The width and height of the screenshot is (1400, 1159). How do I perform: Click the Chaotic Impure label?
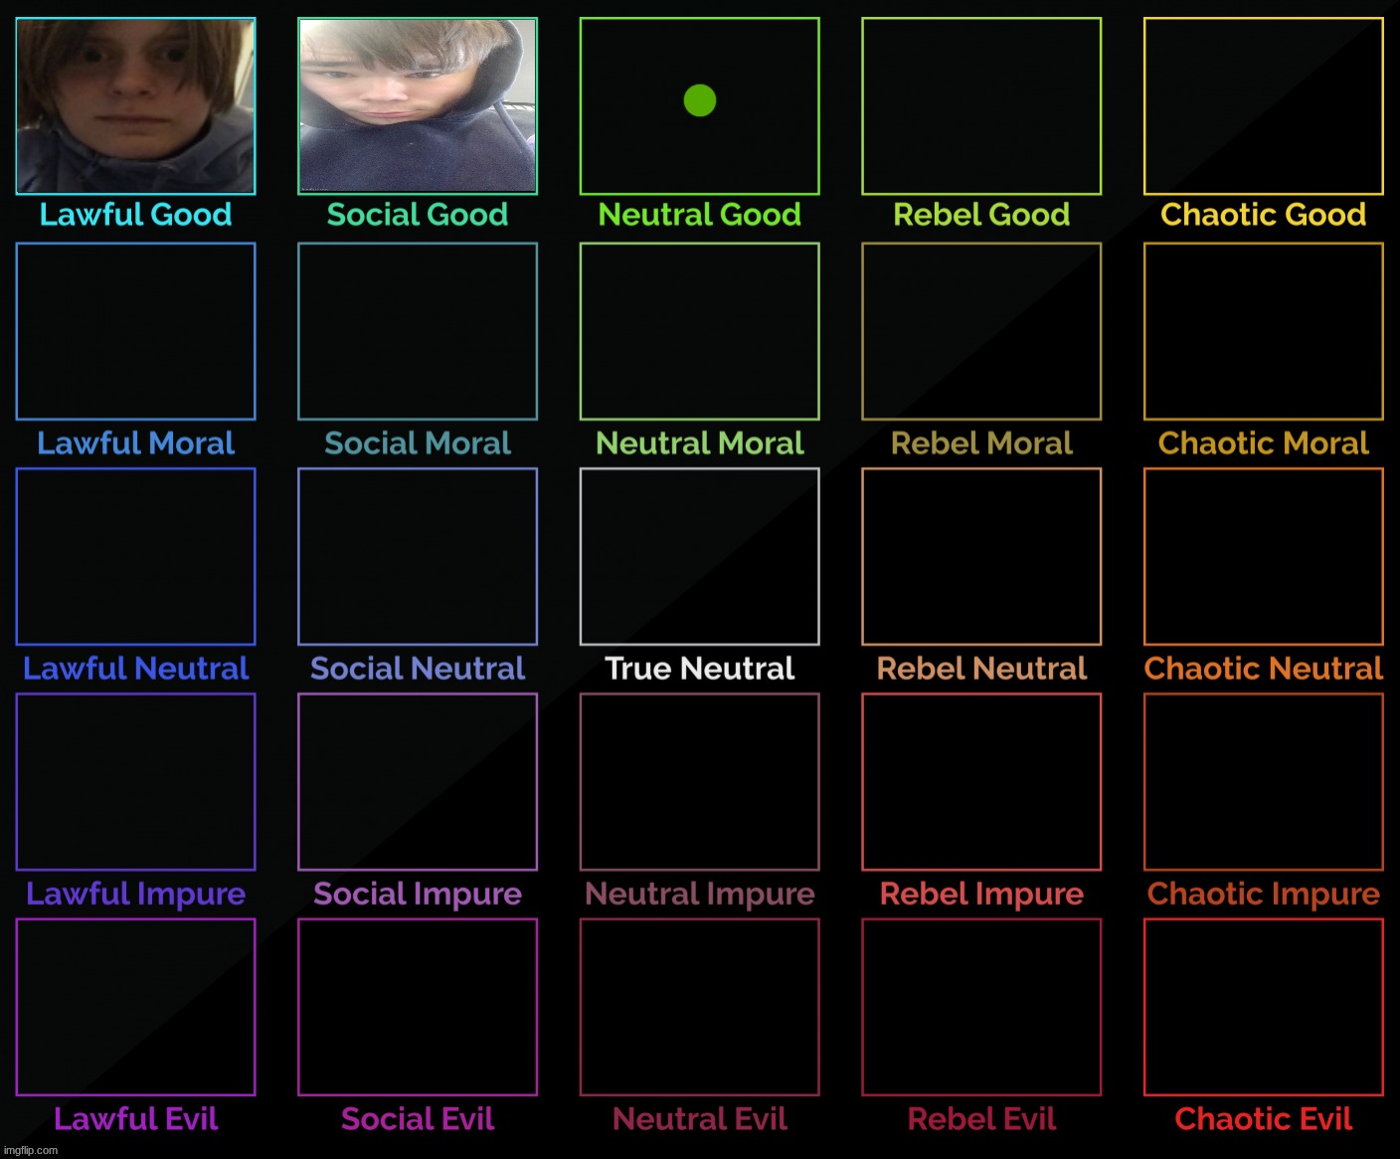click(1264, 895)
